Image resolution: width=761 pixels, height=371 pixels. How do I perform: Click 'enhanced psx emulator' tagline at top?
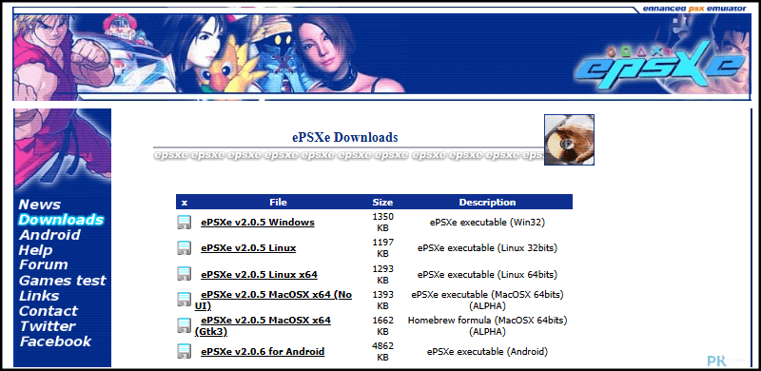[694, 9]
